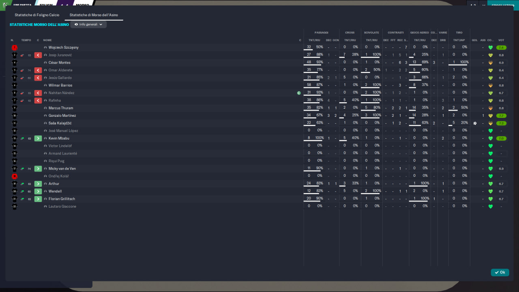Click the ASS column header

click(x=483, y=40)
